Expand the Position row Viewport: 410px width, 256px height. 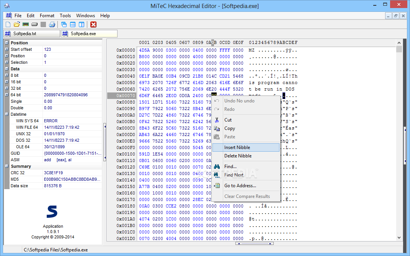(7, 56)
